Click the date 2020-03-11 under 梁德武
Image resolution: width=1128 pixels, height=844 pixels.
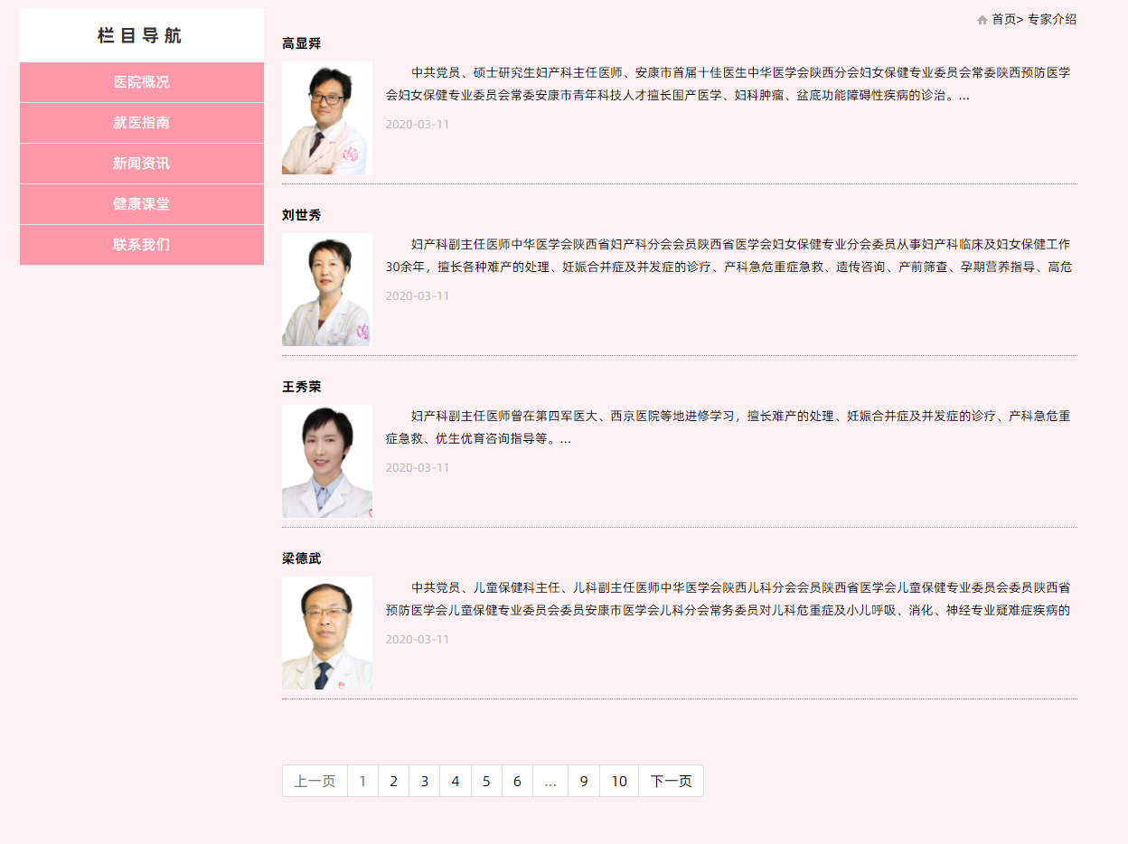pyautogui.click(x=417, y=639)
